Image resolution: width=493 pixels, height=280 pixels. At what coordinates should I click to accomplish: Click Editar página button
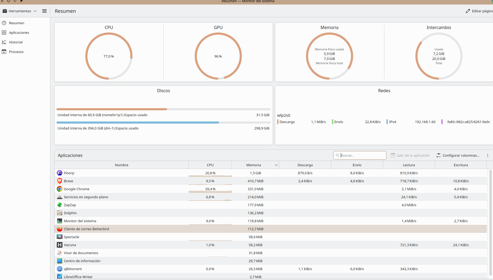coord(479,11)
